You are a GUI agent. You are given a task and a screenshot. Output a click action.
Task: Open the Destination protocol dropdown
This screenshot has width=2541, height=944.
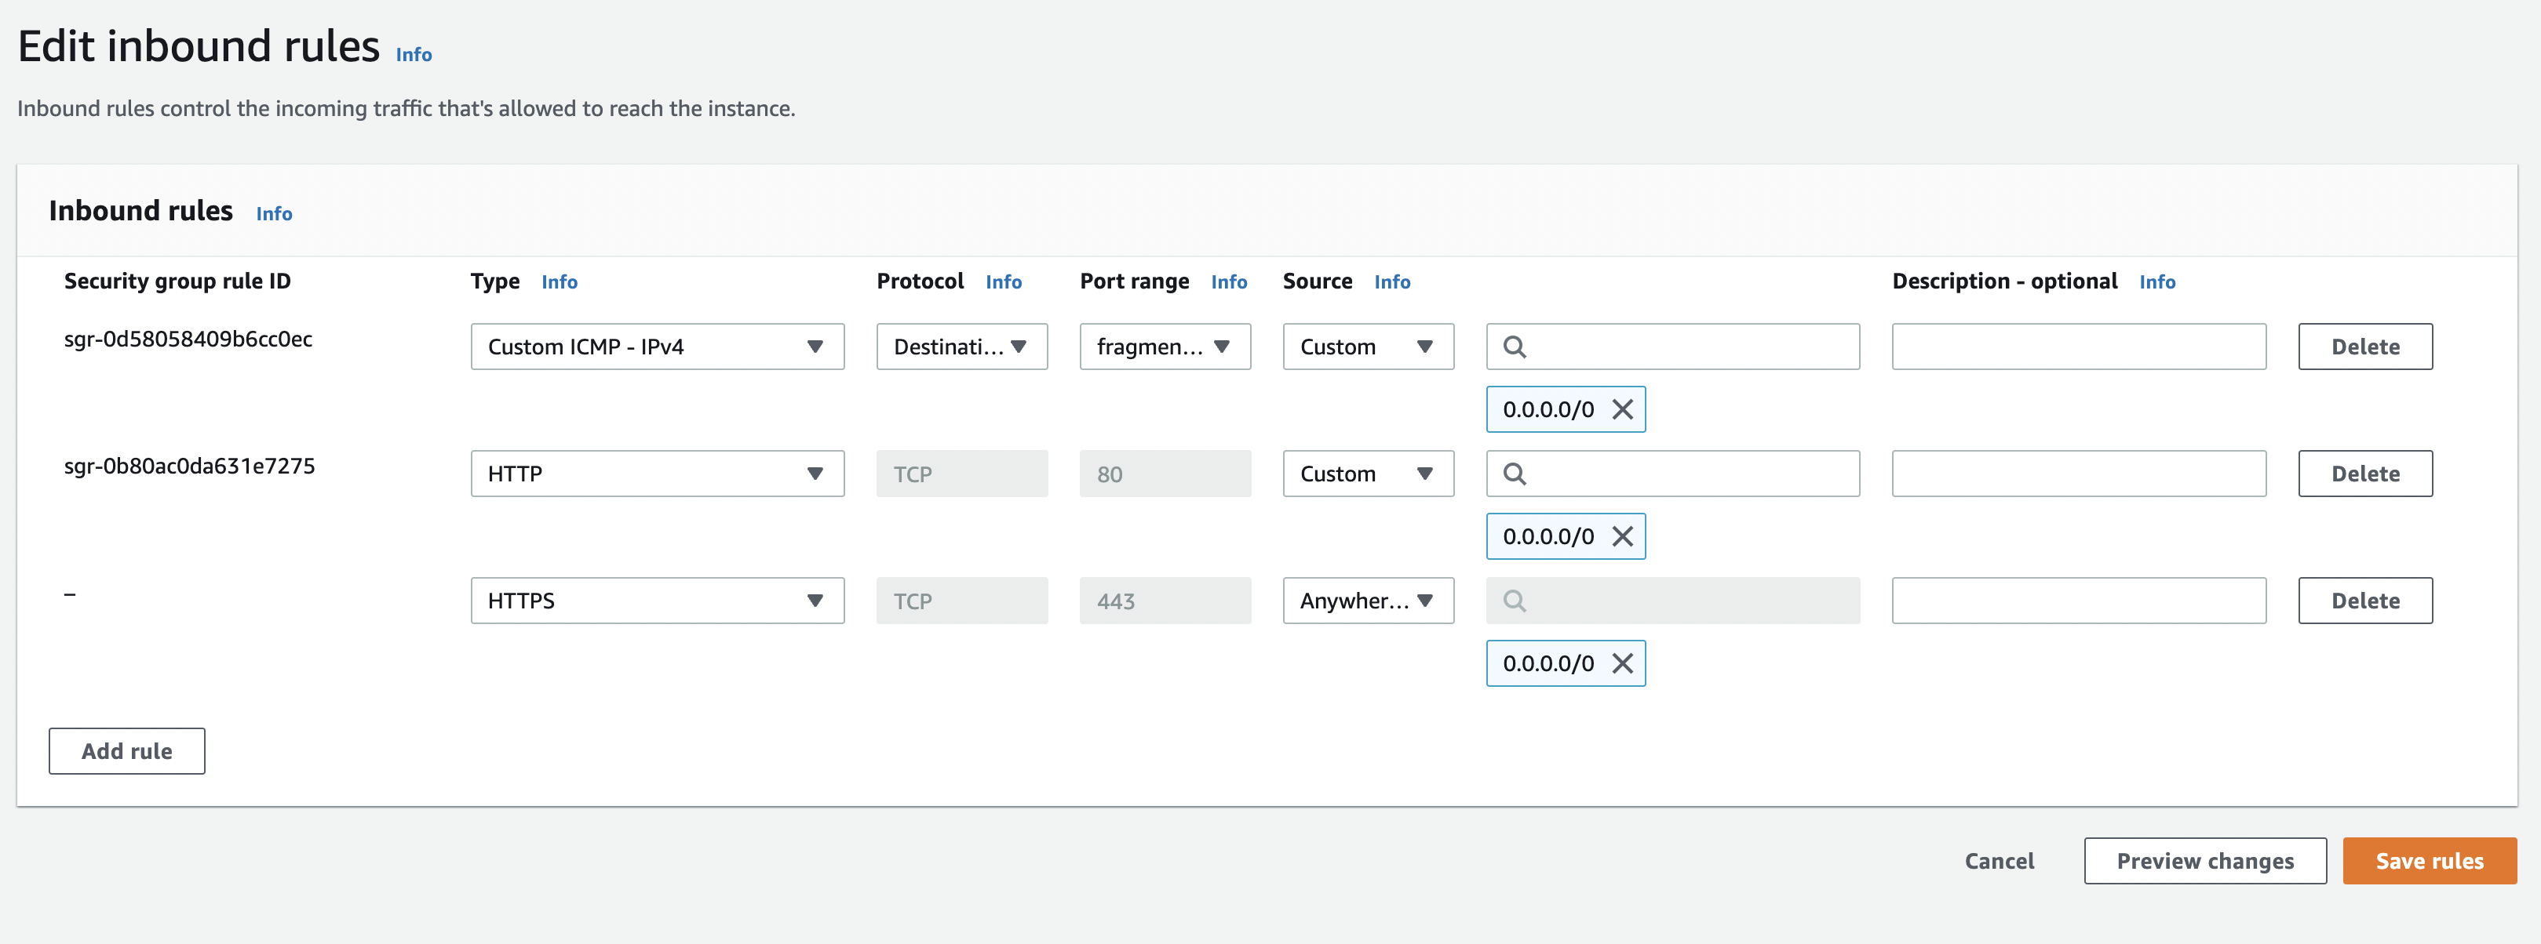click(961, 347)
